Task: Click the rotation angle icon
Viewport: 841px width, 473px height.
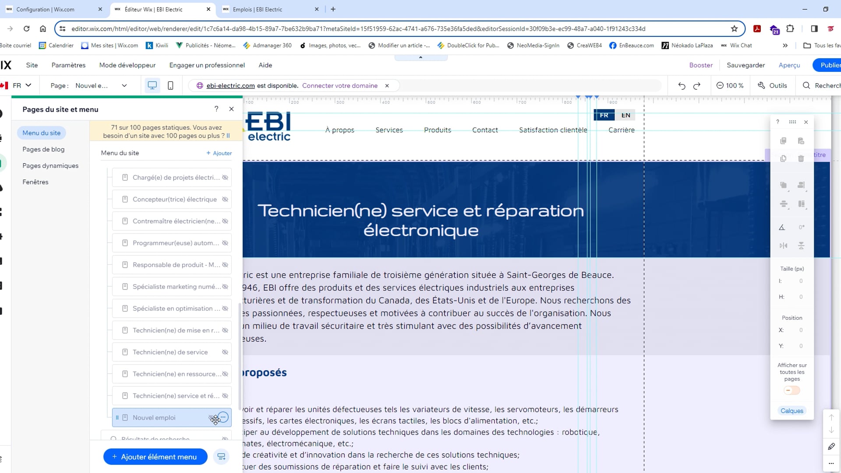Action: tap(782, 227)
